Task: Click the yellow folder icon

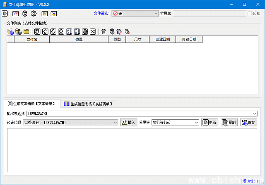Action: point(26,31)
